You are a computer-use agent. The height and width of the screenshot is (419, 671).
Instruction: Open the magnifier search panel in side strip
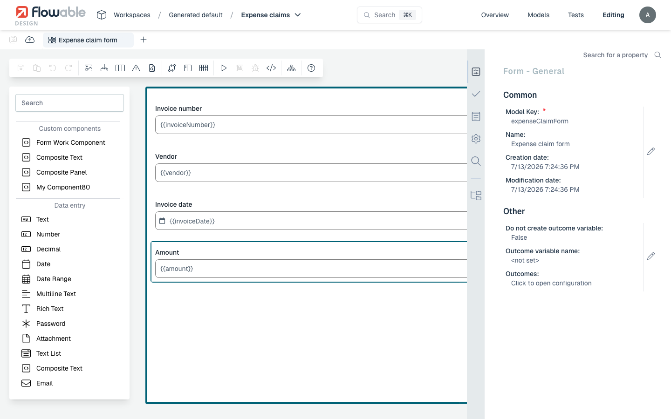tap(476, 161)
